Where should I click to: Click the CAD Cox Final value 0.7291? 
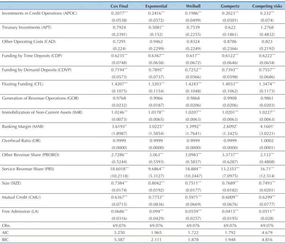click(119, 41)
